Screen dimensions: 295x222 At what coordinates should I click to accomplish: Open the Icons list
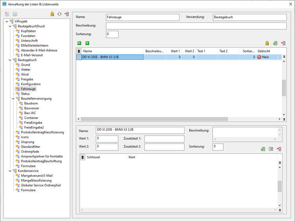(24, 137)
